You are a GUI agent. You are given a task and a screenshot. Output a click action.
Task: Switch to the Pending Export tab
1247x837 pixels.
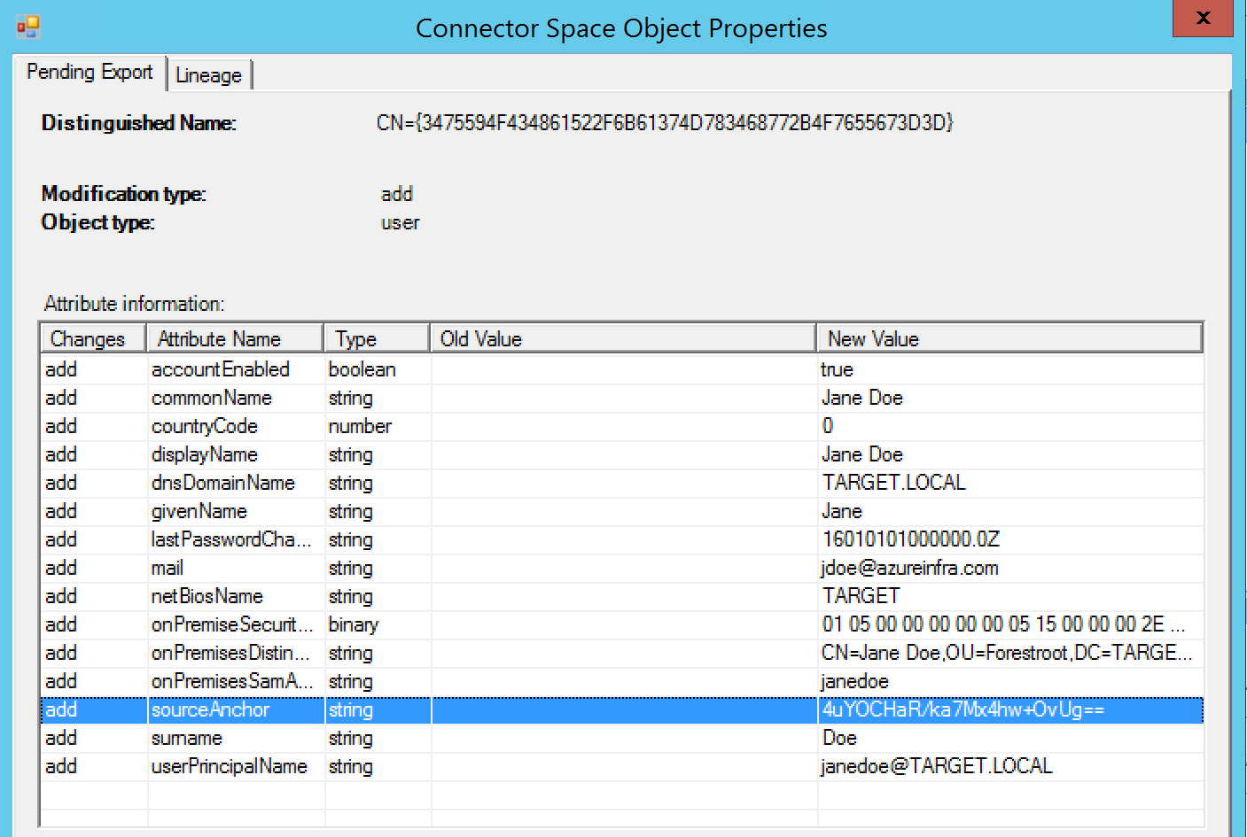click(90, 71)
